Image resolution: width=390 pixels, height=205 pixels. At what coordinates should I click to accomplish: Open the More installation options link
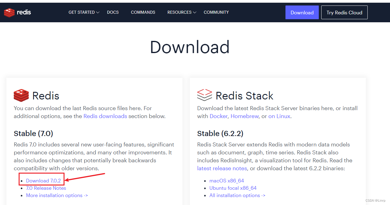pos(57,195)
